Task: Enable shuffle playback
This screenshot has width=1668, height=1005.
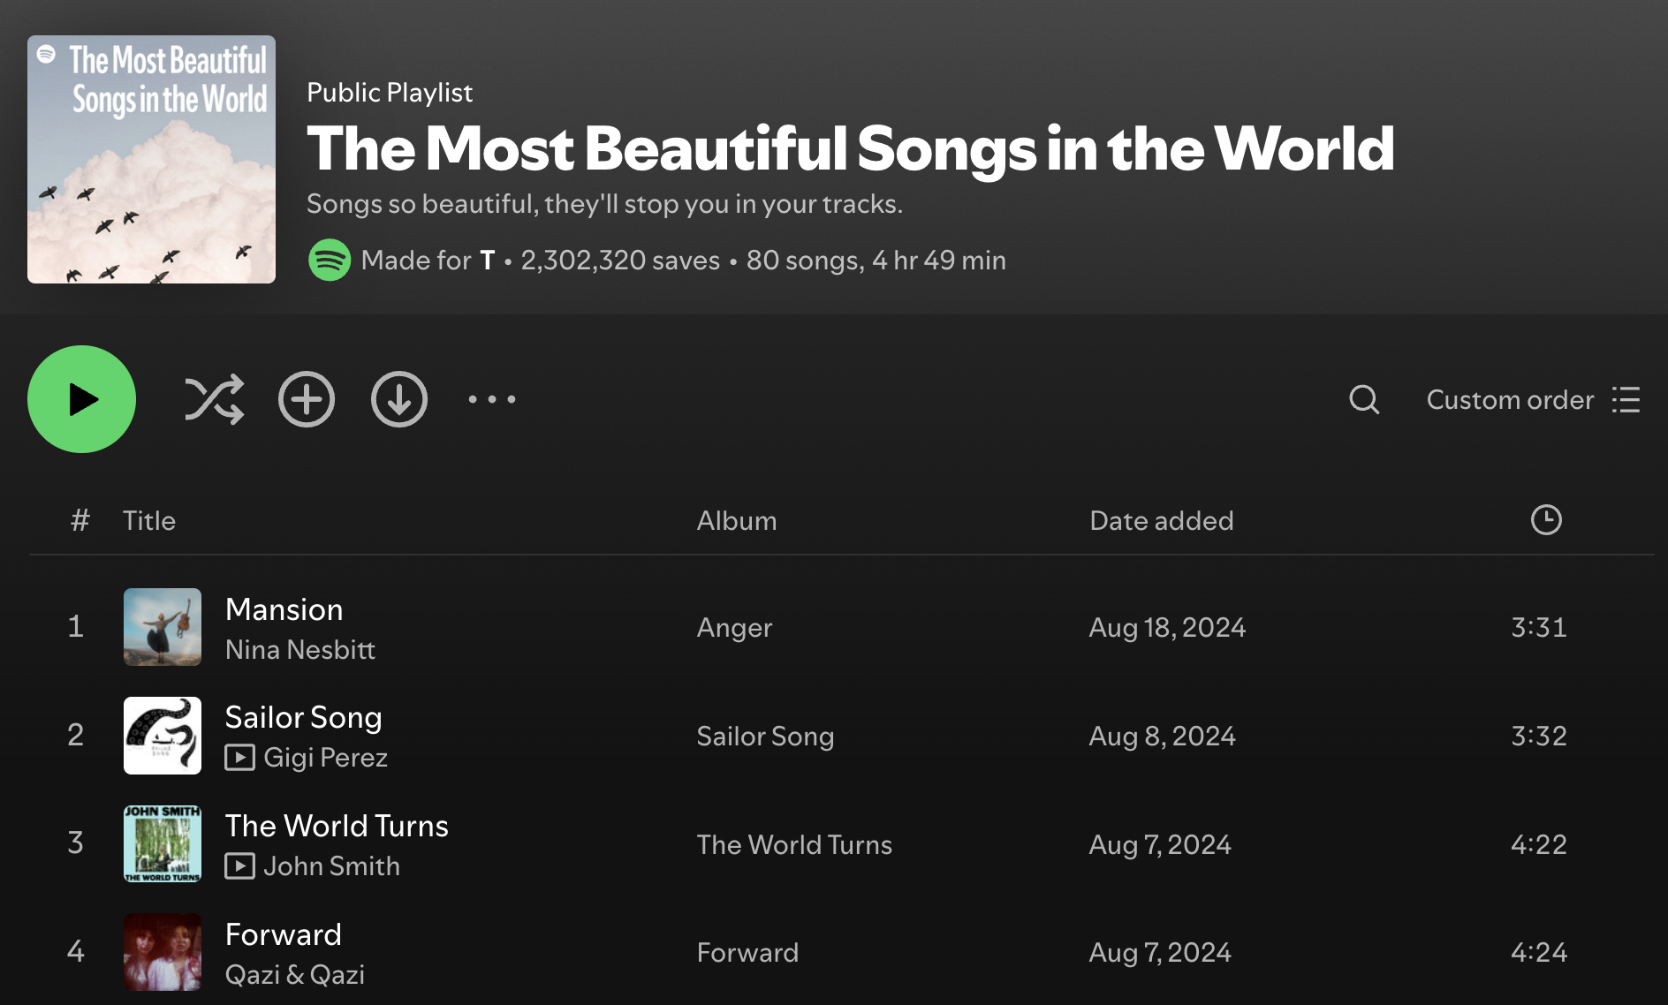Action: pos(215,399)
